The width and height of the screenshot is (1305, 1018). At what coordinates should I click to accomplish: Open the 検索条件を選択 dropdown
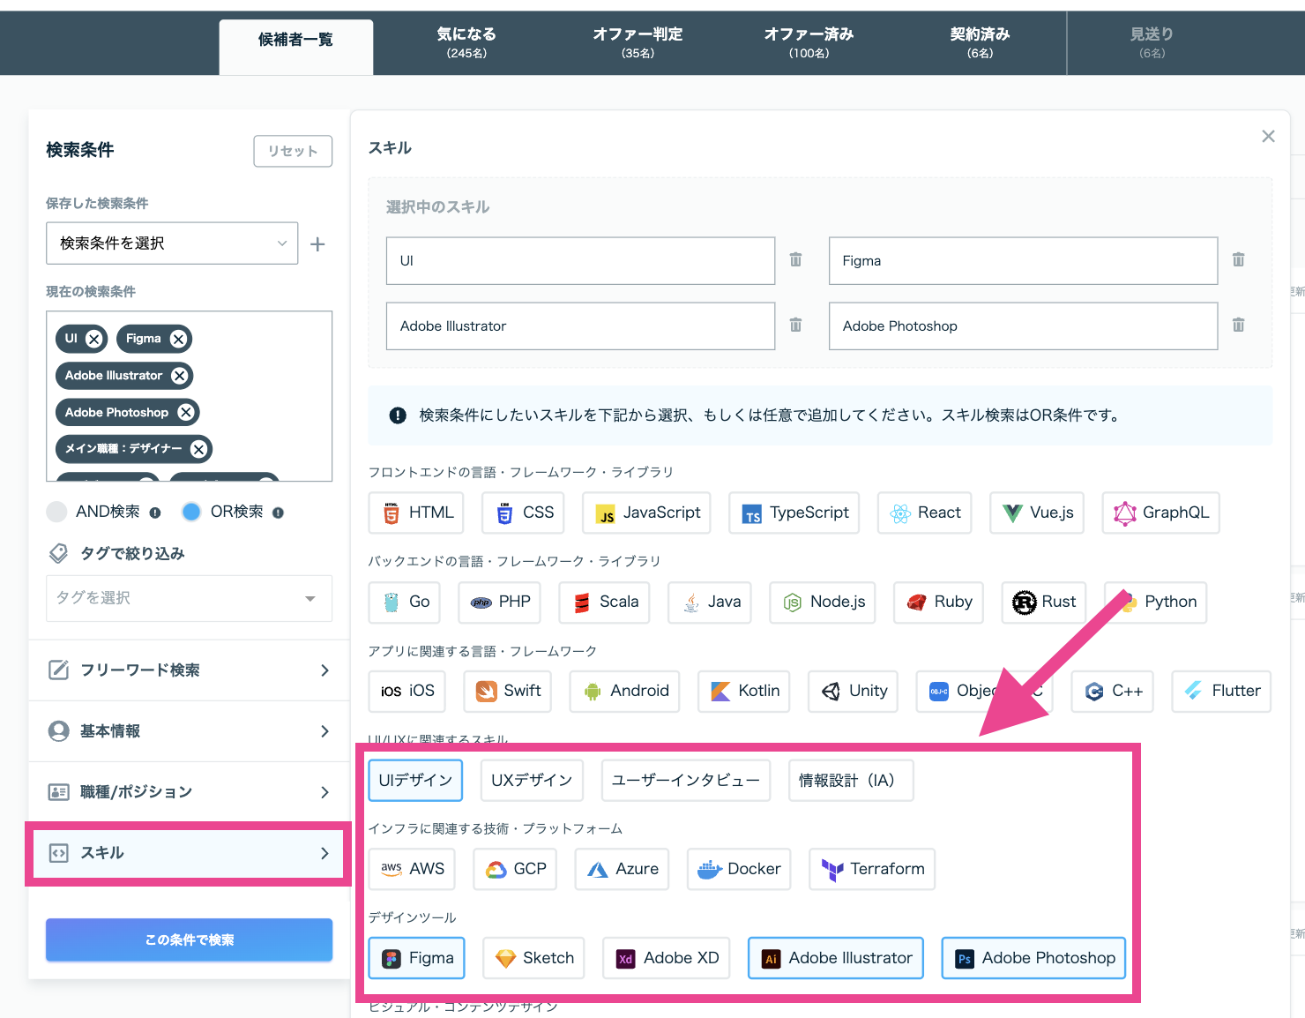pyautogui.click(x=172, y=243)
